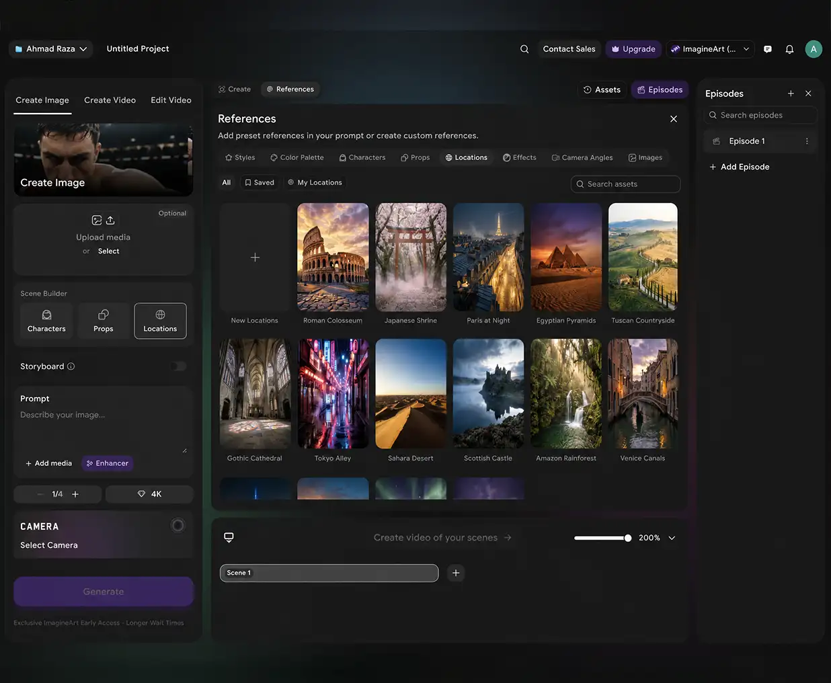Click the storyboard view icon above Scene 1
Screen dimensions: 831x683
tap(229, 538)
